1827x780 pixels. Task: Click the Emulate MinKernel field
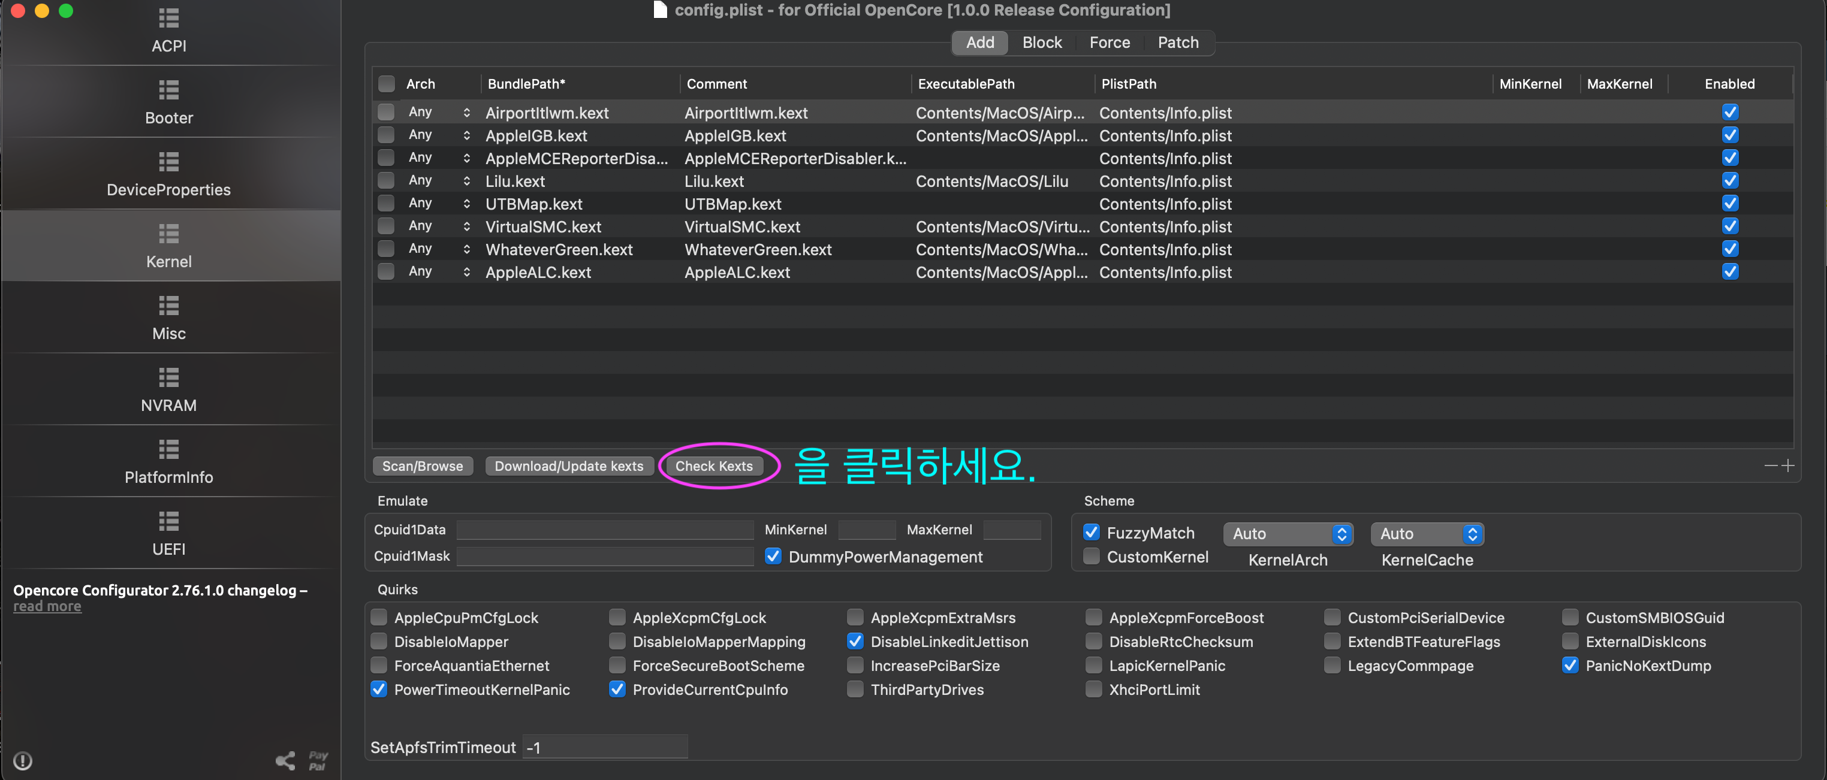point(867,530)
